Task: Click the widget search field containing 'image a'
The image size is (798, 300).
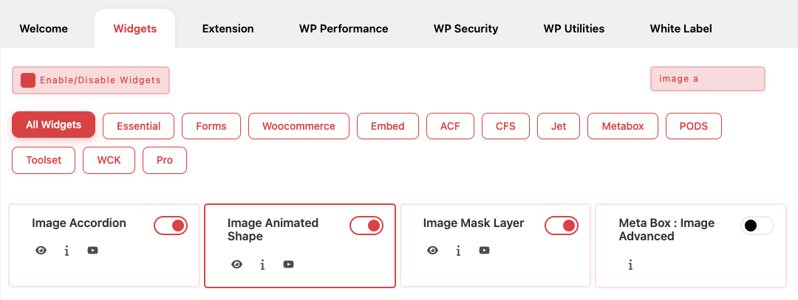Action: 707,79
